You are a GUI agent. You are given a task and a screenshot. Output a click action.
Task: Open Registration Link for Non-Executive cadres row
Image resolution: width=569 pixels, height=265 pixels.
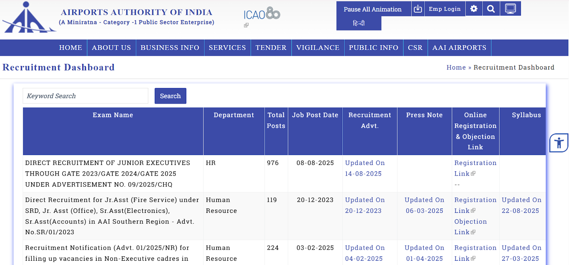point(475,253)
